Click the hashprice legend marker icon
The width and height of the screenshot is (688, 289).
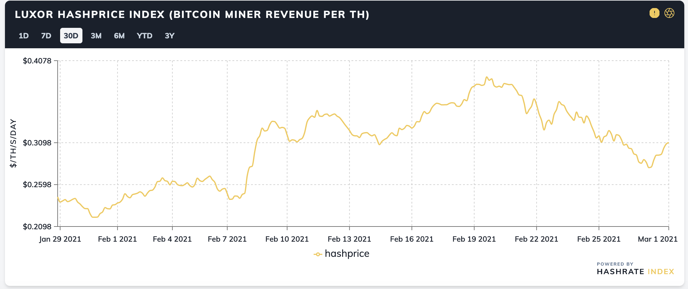[318, 254]
